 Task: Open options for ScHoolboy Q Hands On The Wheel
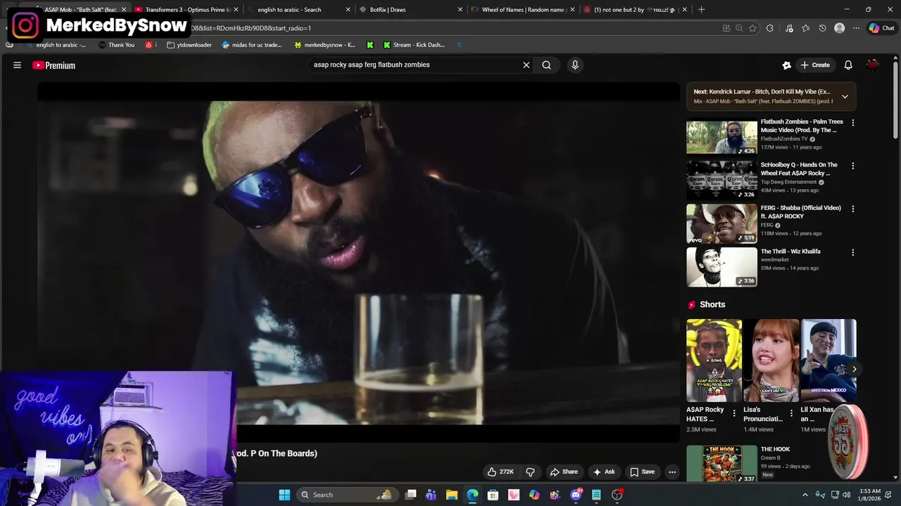point(852,166)
